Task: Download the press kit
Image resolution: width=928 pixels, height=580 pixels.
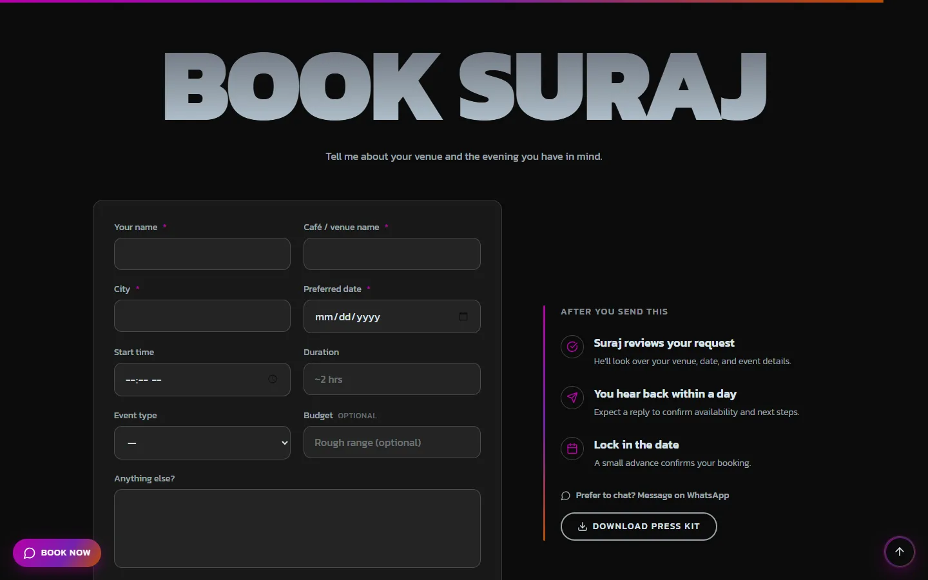Action: [x=639, y=527]
